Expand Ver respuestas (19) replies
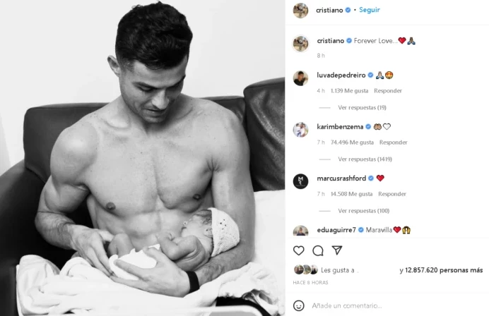Screen dimensions: 489x316 (362, 107)
